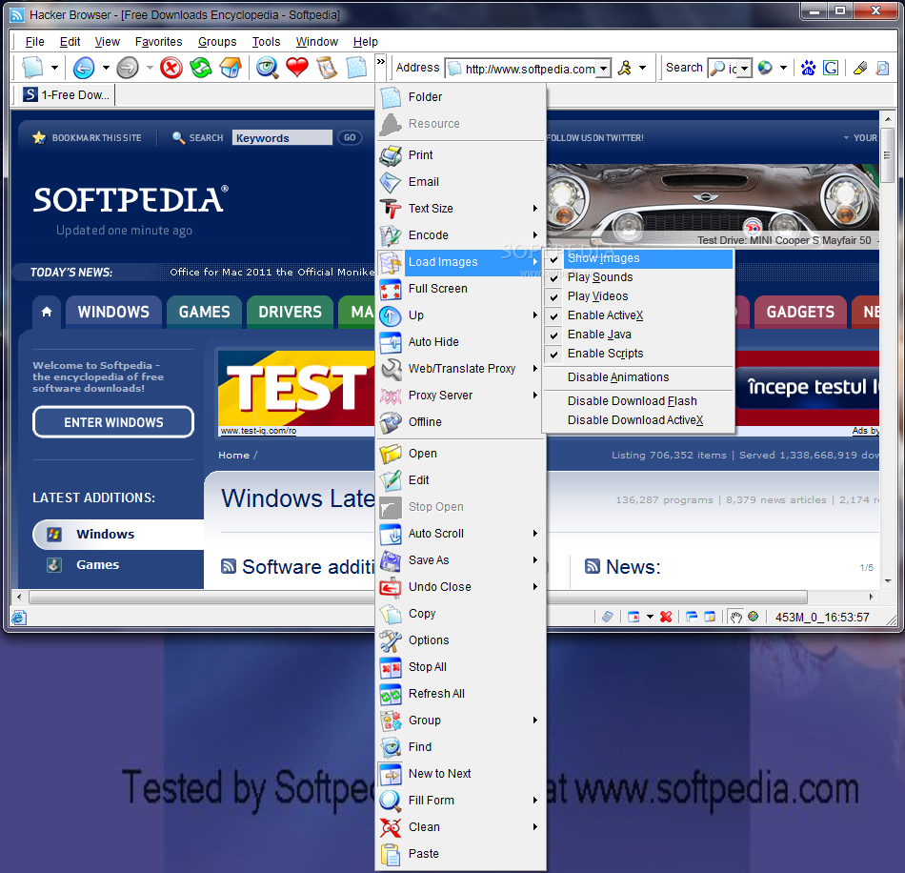Open the Favorites menu
The width and height of the screenshot is (905, 873).
click(x=158, y=42)
